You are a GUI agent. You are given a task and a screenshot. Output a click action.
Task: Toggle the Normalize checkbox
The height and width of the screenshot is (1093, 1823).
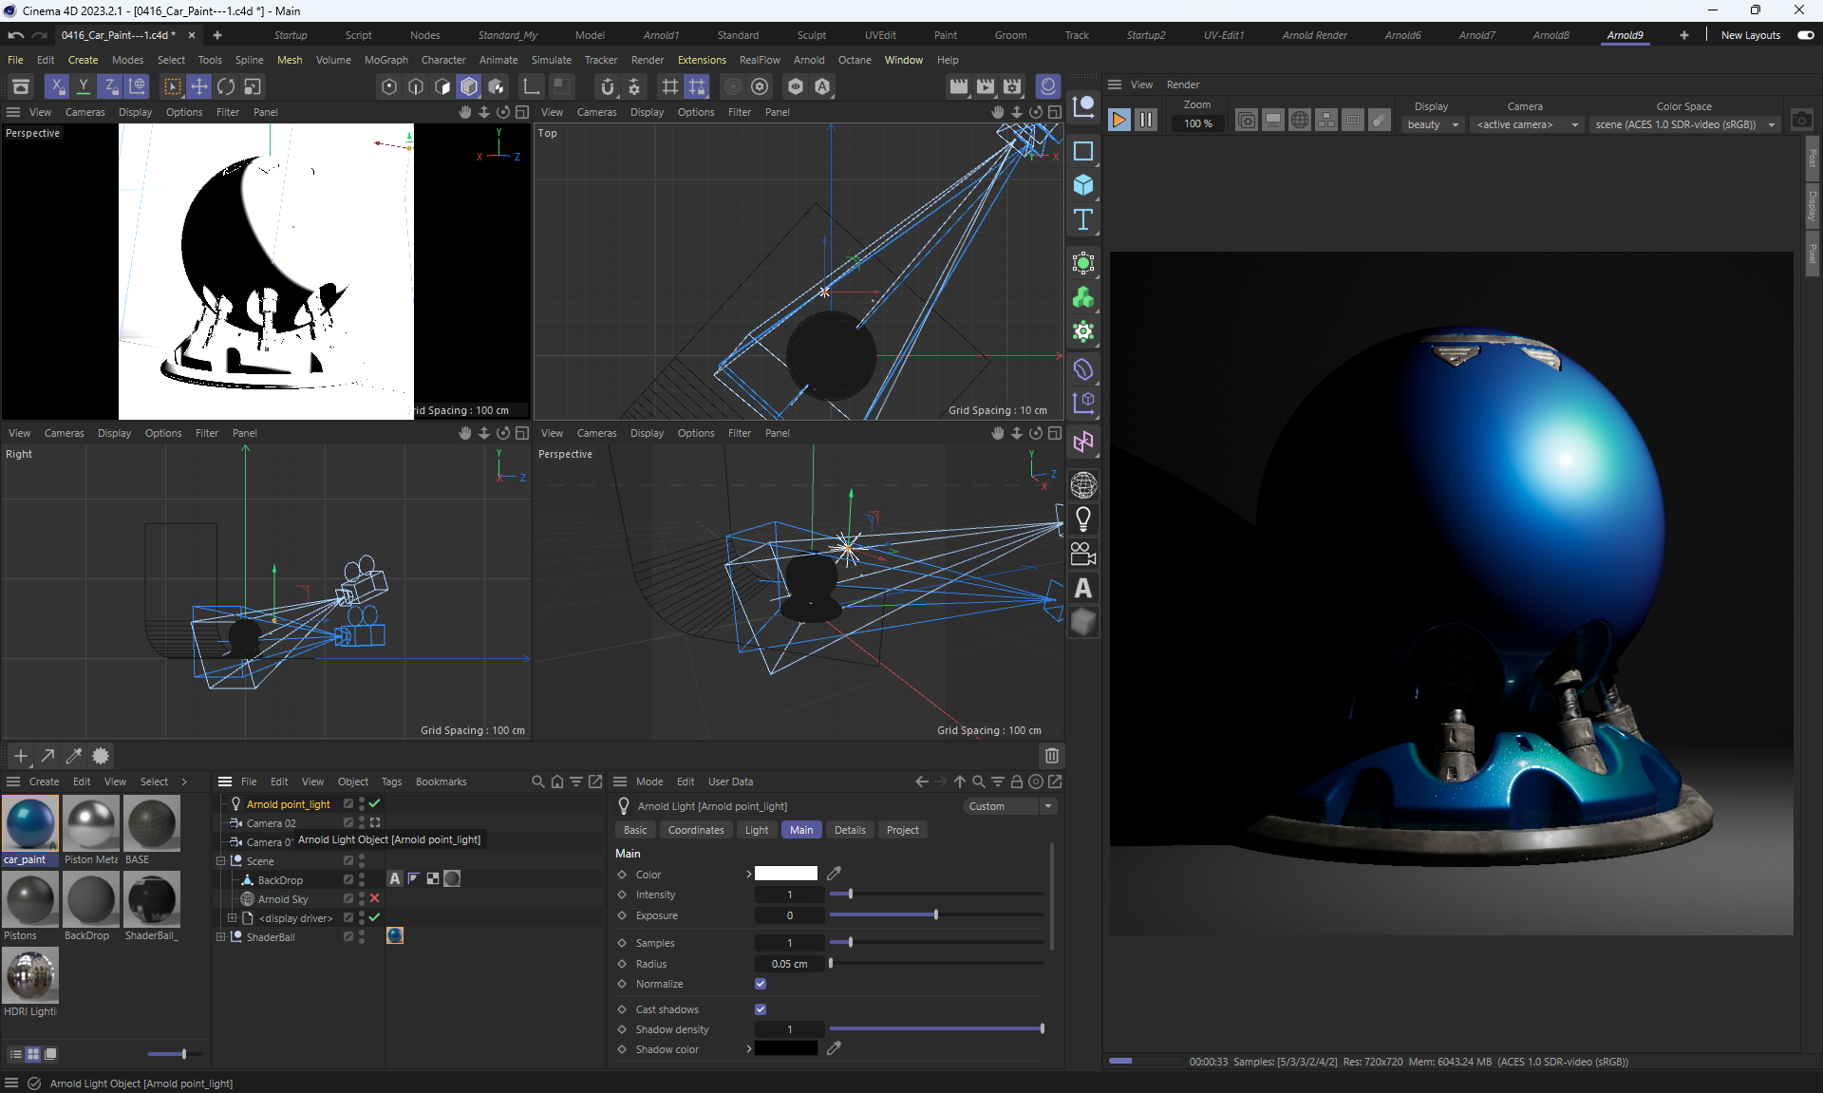(761, 984)
